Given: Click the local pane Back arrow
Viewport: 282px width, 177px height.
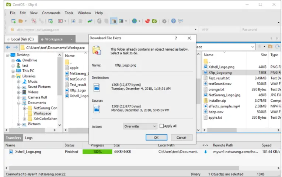Looking at the screenshot, I should pyautogui.click(x=8, y=47).
